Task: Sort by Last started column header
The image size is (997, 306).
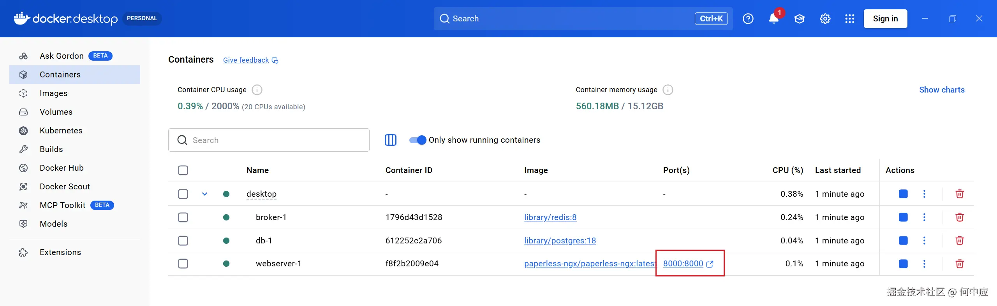Action: [838, 170]
